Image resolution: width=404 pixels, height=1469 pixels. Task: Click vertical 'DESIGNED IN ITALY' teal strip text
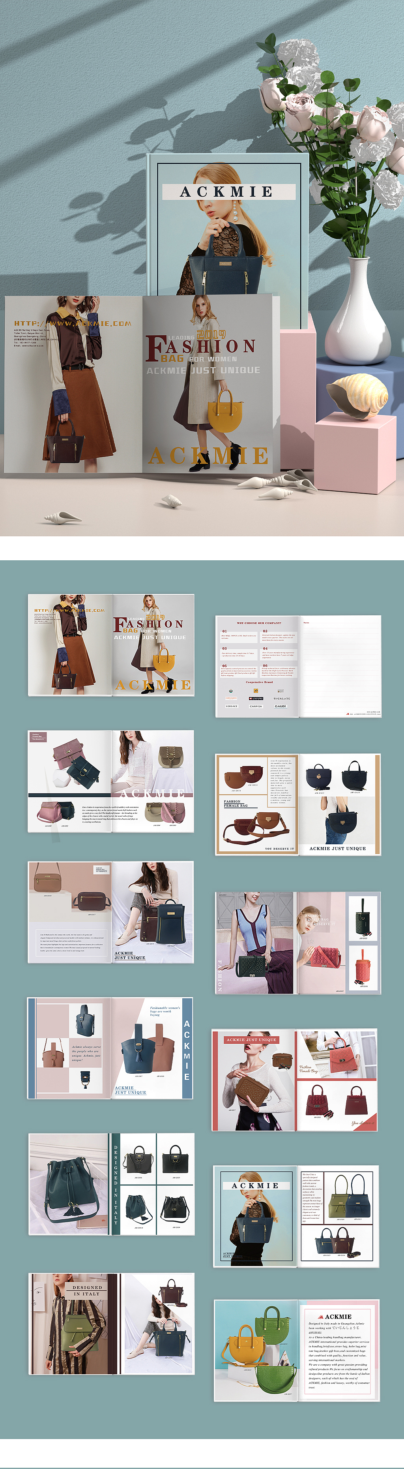point(116,1185)
